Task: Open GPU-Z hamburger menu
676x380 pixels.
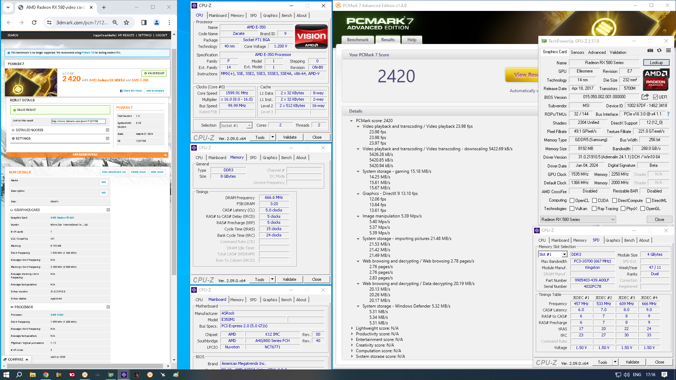Action: coord(668,50)
